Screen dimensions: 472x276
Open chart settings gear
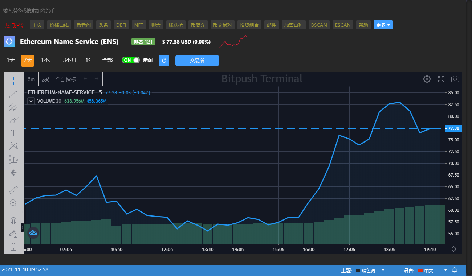tap(427, 79)
